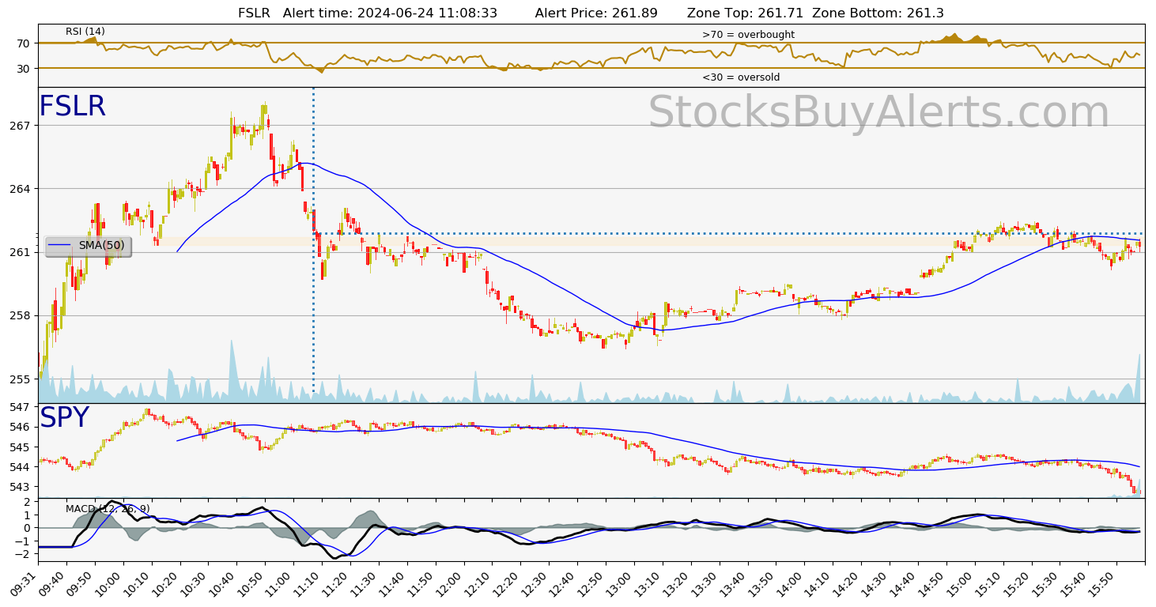The height and width of the screenshot is (607, 1156).
Task: Click the 15:30 time axis label
Action: (x=1045, y=583)
